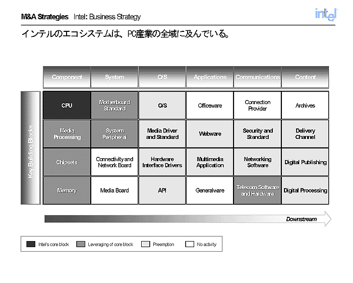Screen dimensions: 353x283
Task: Click the Intel logo in corner
Action: click(x=326, y=14)
